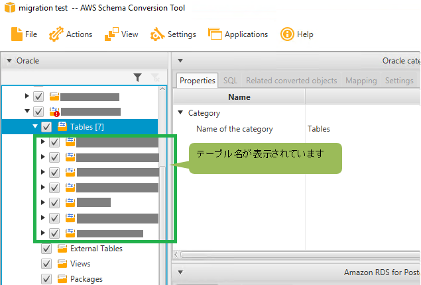
Task: Click the View squares icon
Action: (111, 34)
